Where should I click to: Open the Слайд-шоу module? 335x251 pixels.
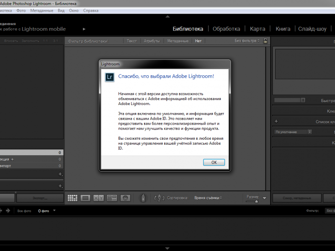[312, 29]
